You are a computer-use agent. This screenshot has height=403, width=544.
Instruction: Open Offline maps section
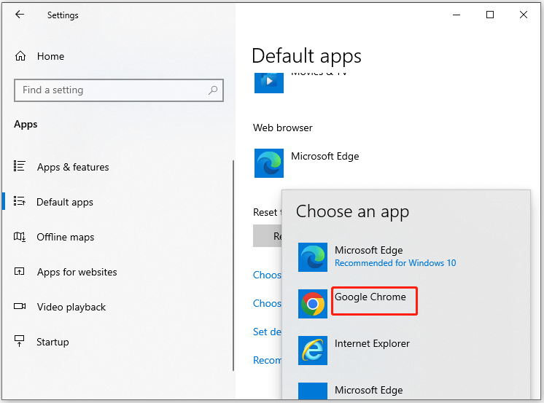click(65, 238)
